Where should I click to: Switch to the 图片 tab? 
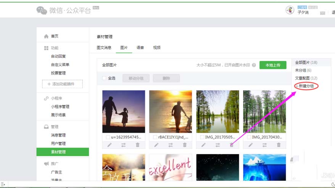coord(124,48)
